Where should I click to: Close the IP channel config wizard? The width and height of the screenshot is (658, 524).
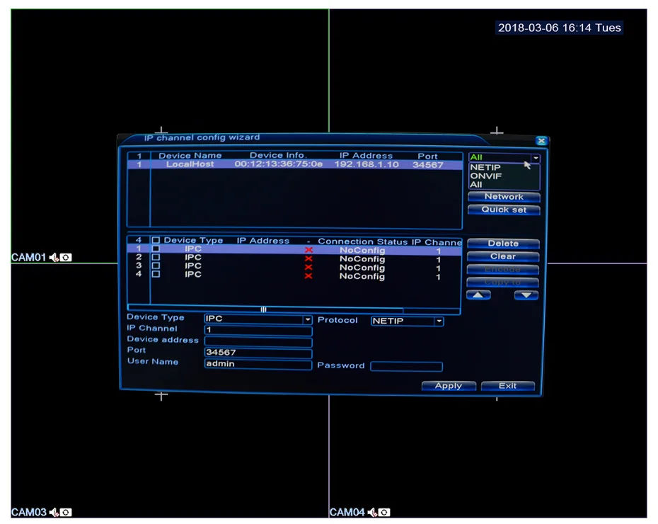click(541, 141)
